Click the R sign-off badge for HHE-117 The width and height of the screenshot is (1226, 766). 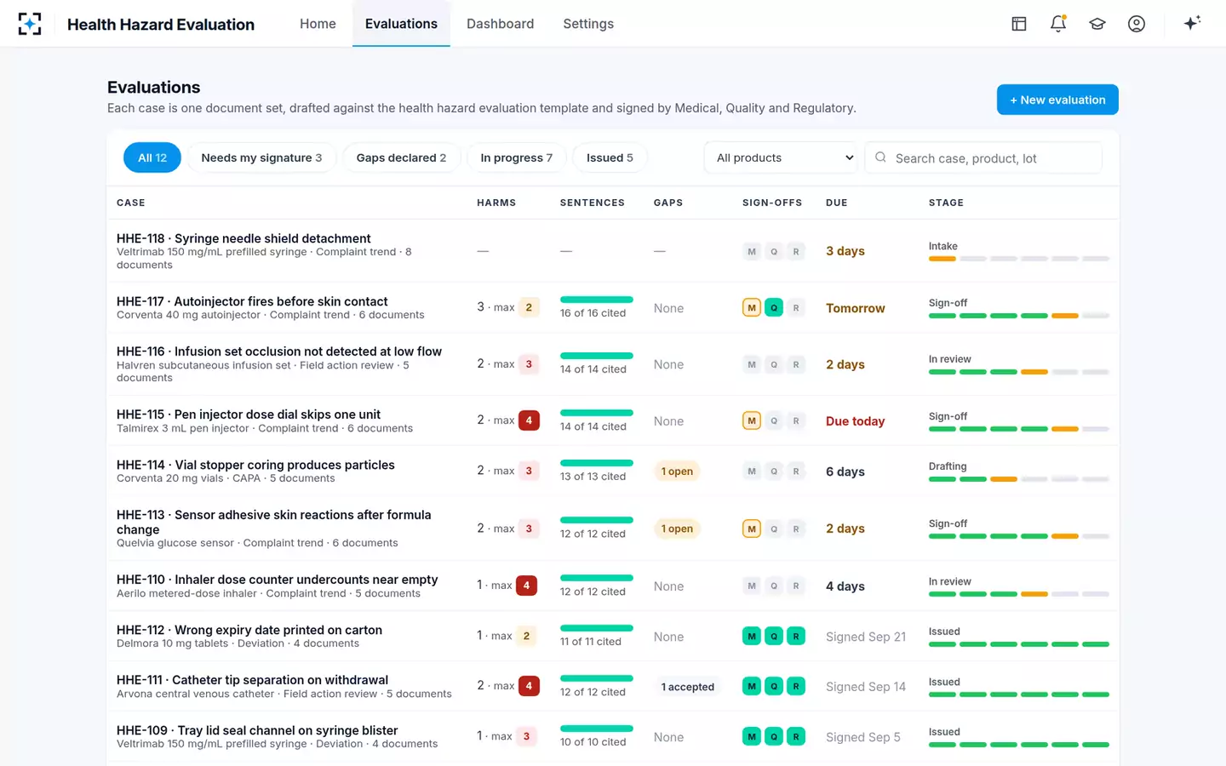point(796,308)
